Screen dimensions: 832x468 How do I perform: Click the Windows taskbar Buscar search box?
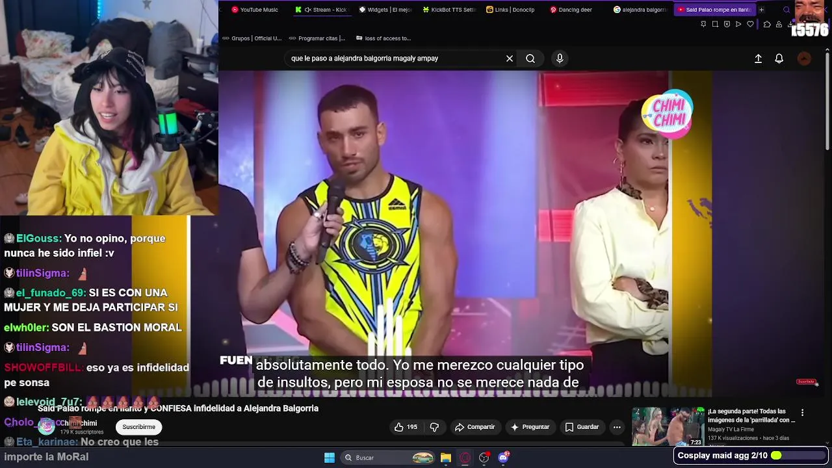point(387,458)
